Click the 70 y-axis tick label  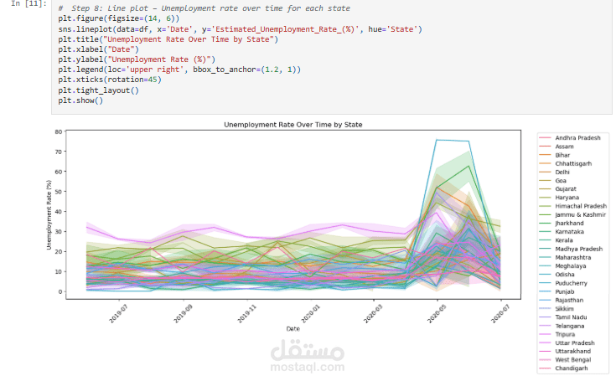click(59, 152)
